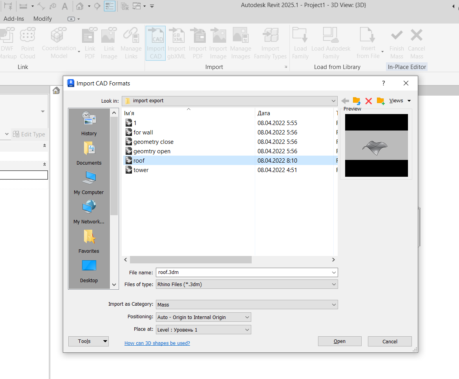Open Documents in places sidebar

[x=89, y=153]
